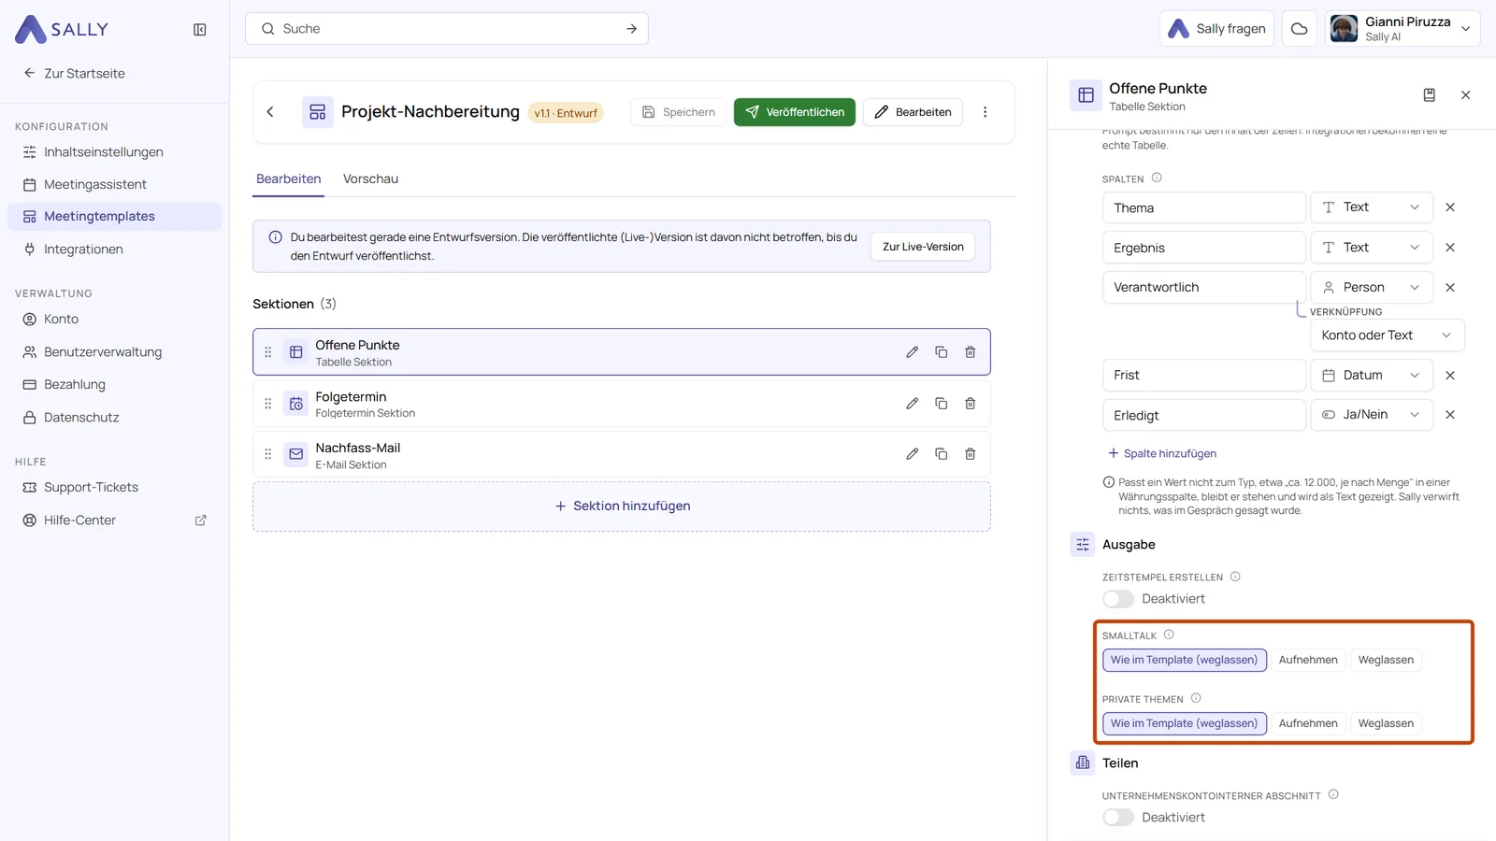Remove the Thema column with the X icon
Viewport: 1496px width, 841px height.
tap(1450, 207)
